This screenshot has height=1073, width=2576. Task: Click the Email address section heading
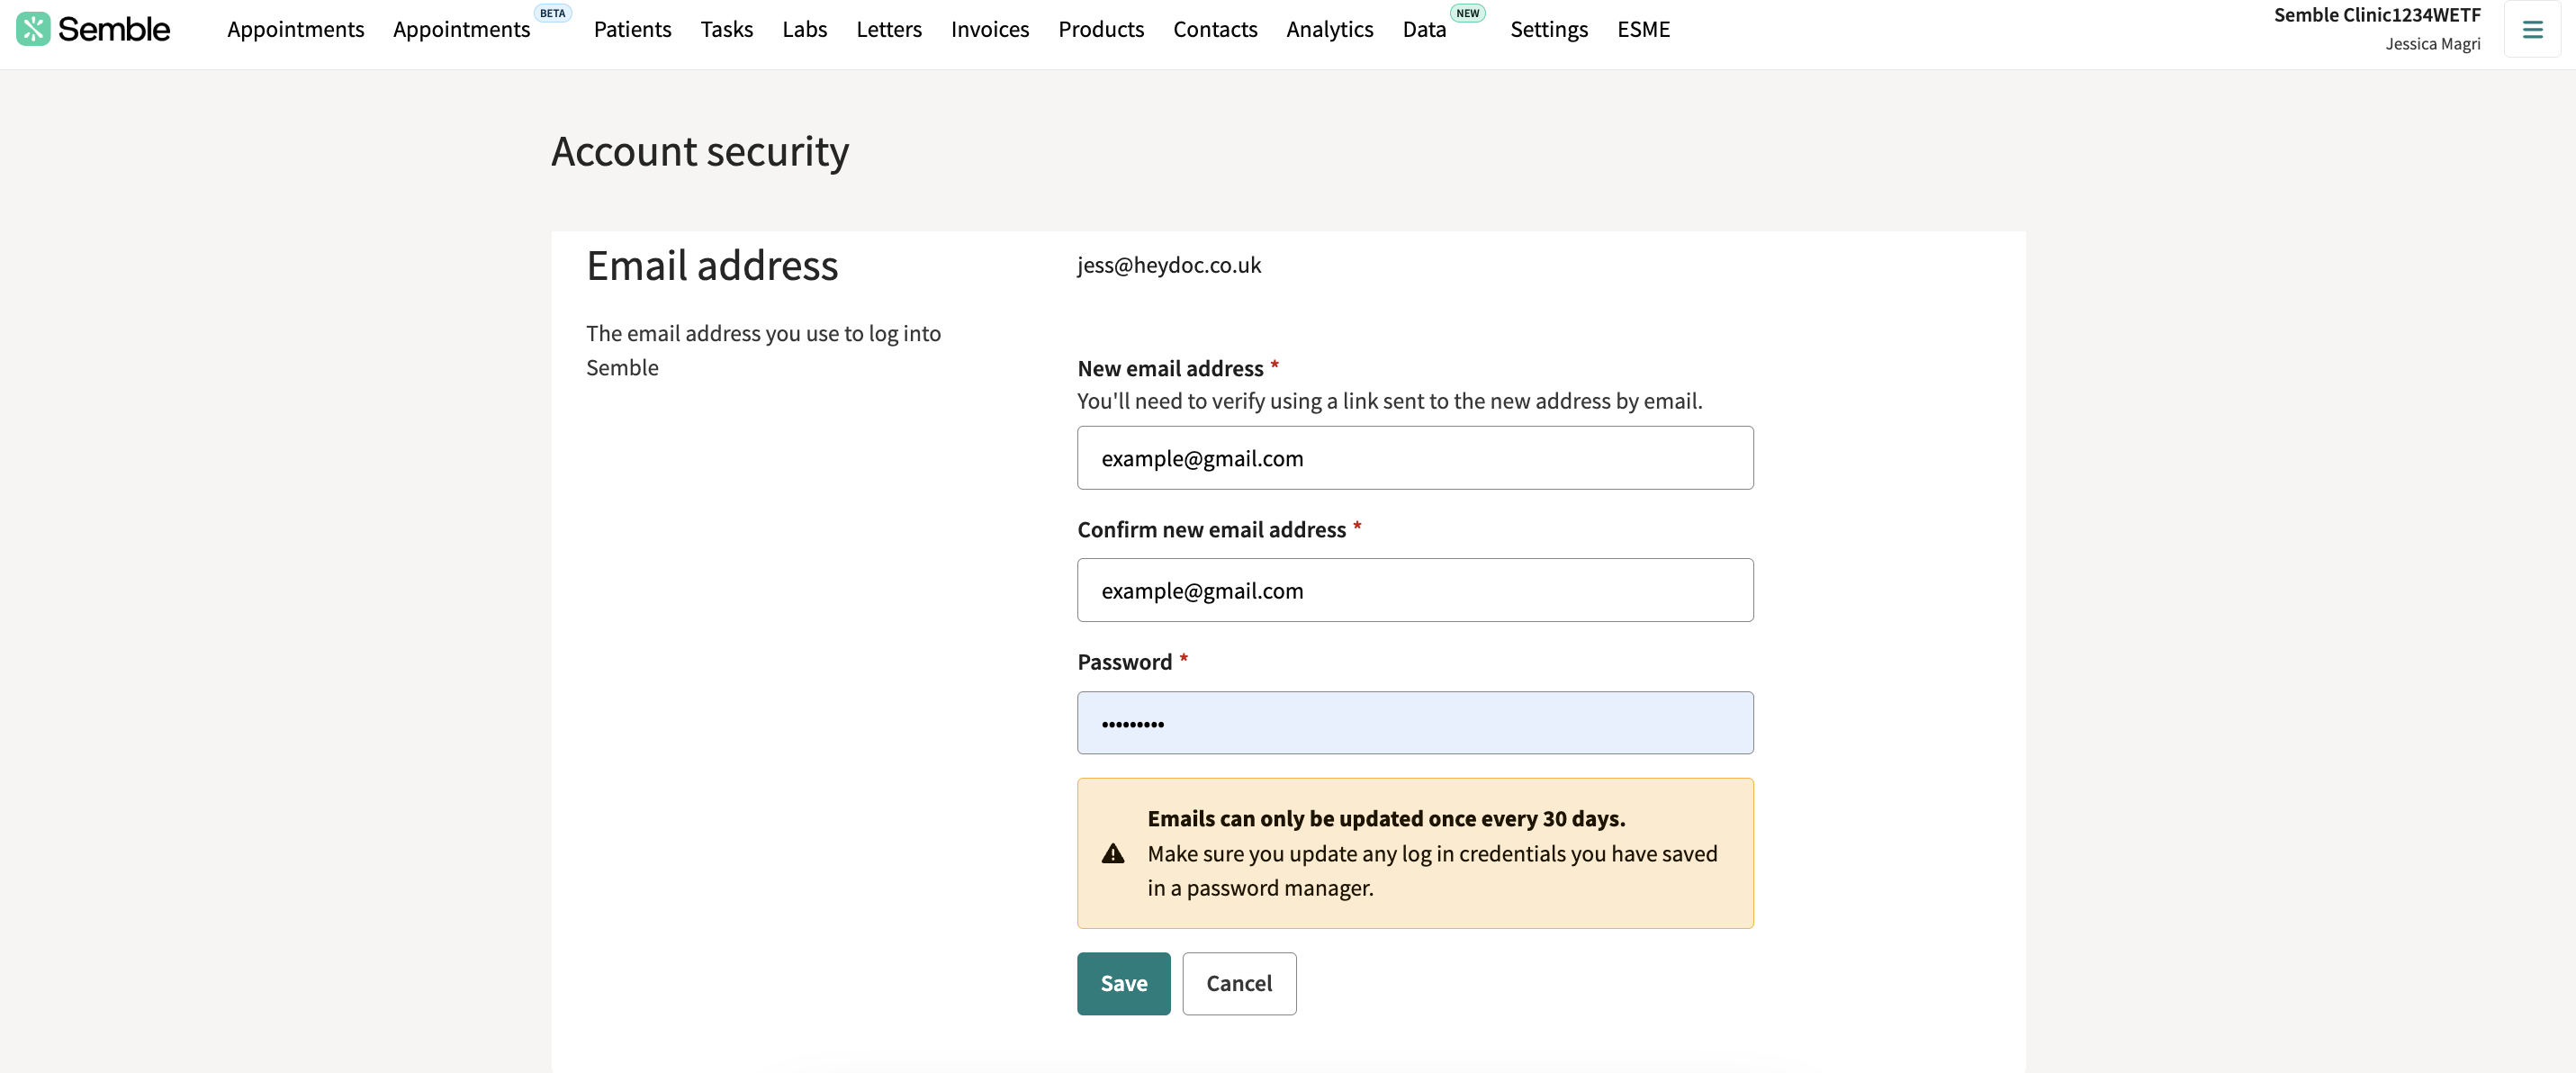tap(711, 266)
